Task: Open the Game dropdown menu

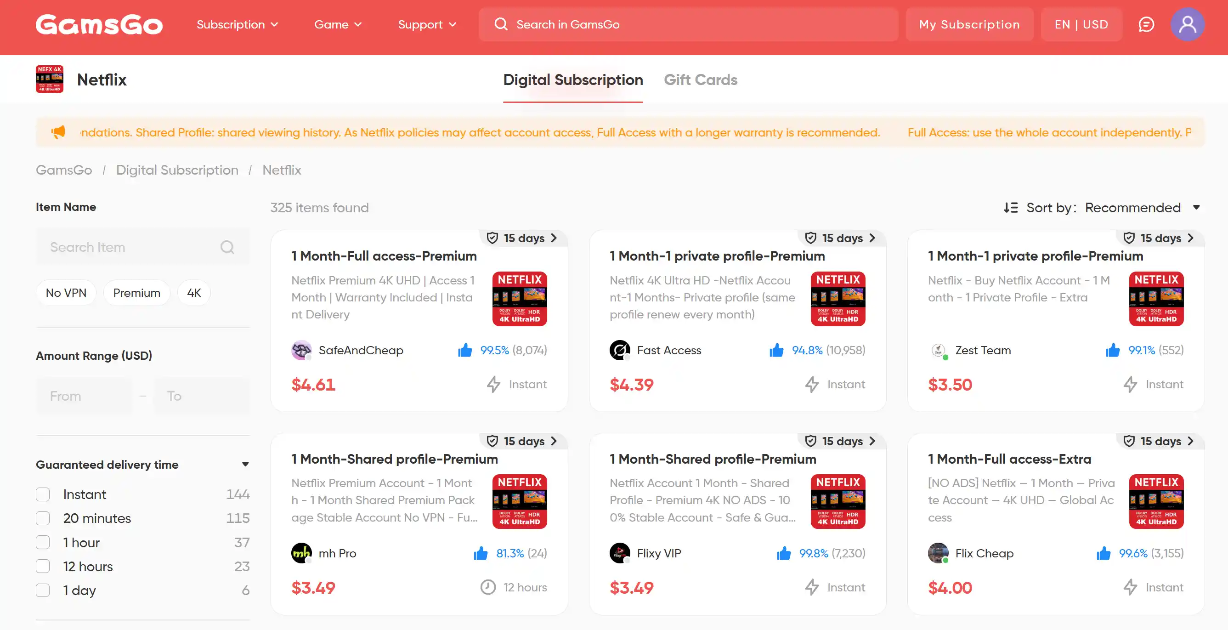Action: pyautogui.click(x=338, y=24)
